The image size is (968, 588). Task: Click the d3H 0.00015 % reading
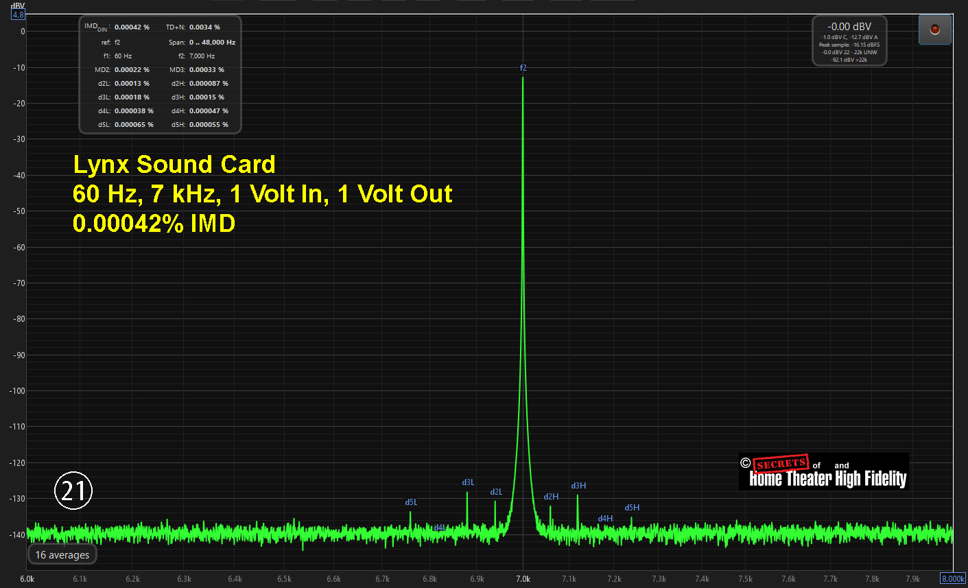198,97
